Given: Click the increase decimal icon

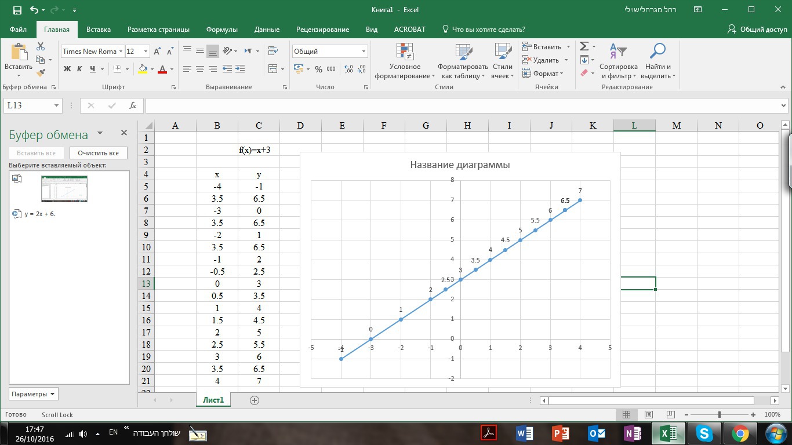Looking at the screenshot, I should point(348,69).
